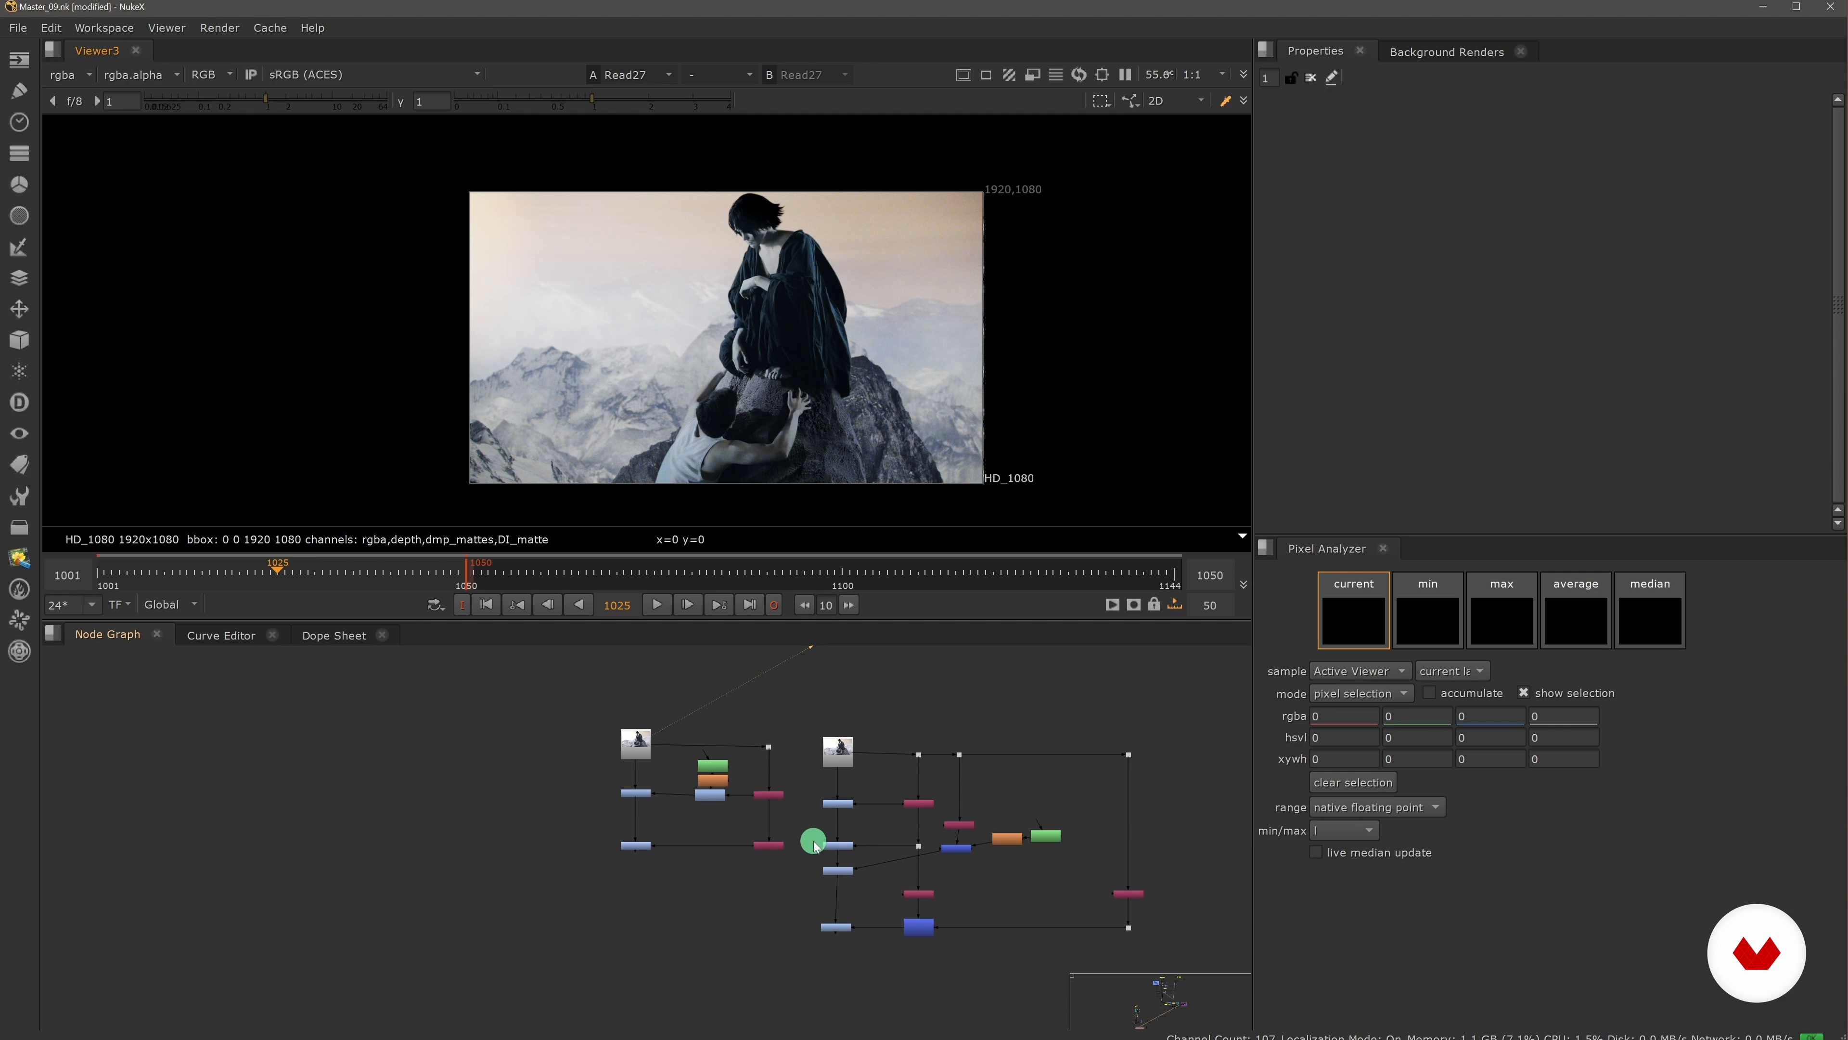Open the Merge nodes toolbar menu
Screen dimensions: 1848x1040
[x=19, y=278]
